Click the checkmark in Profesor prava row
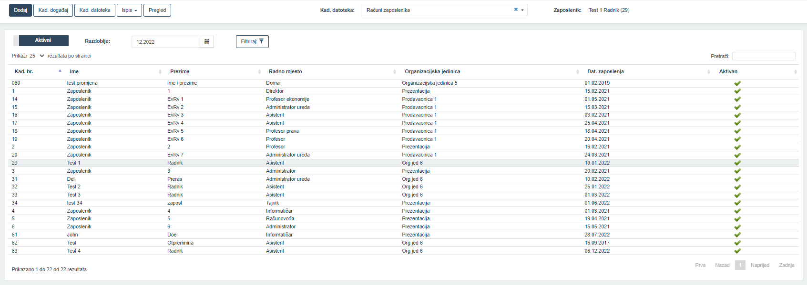 (737, 131)
